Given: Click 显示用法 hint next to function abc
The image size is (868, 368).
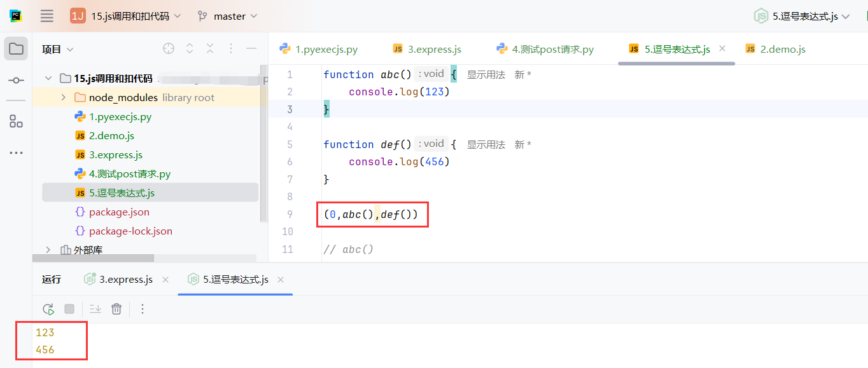Looking at the screenshot, I should (486, 74).
